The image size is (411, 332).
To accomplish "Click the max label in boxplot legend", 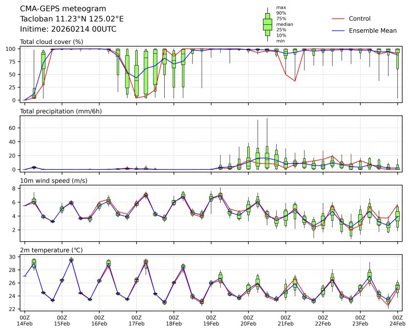I will point(281,8).
